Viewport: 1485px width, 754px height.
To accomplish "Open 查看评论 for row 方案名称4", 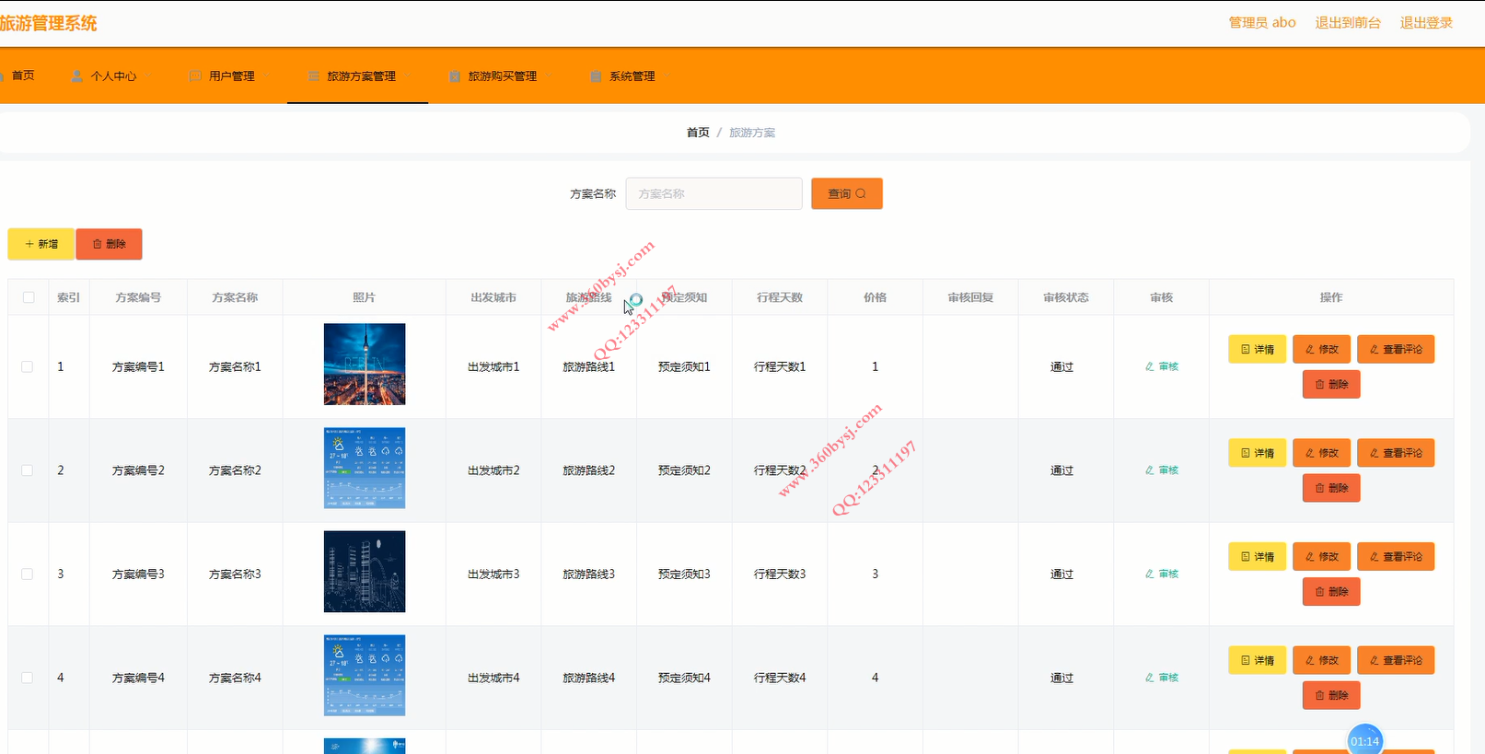I will (x=1396, y=660).
